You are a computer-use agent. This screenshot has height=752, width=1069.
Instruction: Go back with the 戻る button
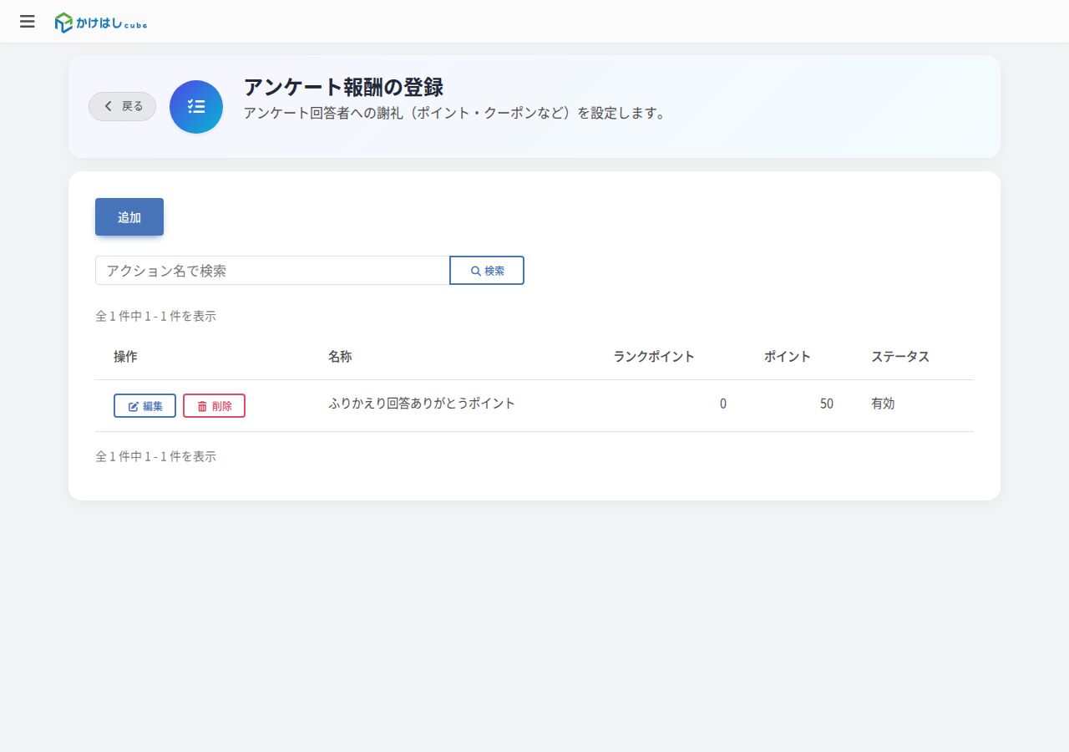(x=122, y=106)
